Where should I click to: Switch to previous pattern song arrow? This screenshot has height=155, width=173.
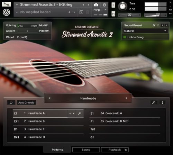pos(49,98)
